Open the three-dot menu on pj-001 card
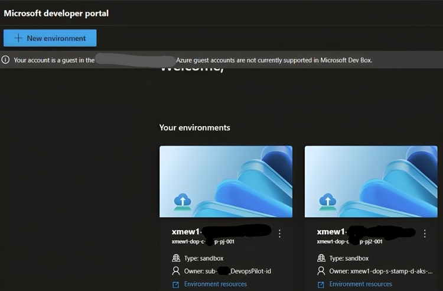The height and width of the screenshot is (291, 443). tap(279, 234)
